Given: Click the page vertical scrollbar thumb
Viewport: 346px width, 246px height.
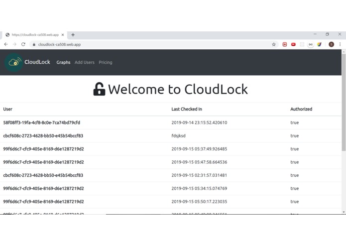Looking at the screenshot, I should pos(344,102).
